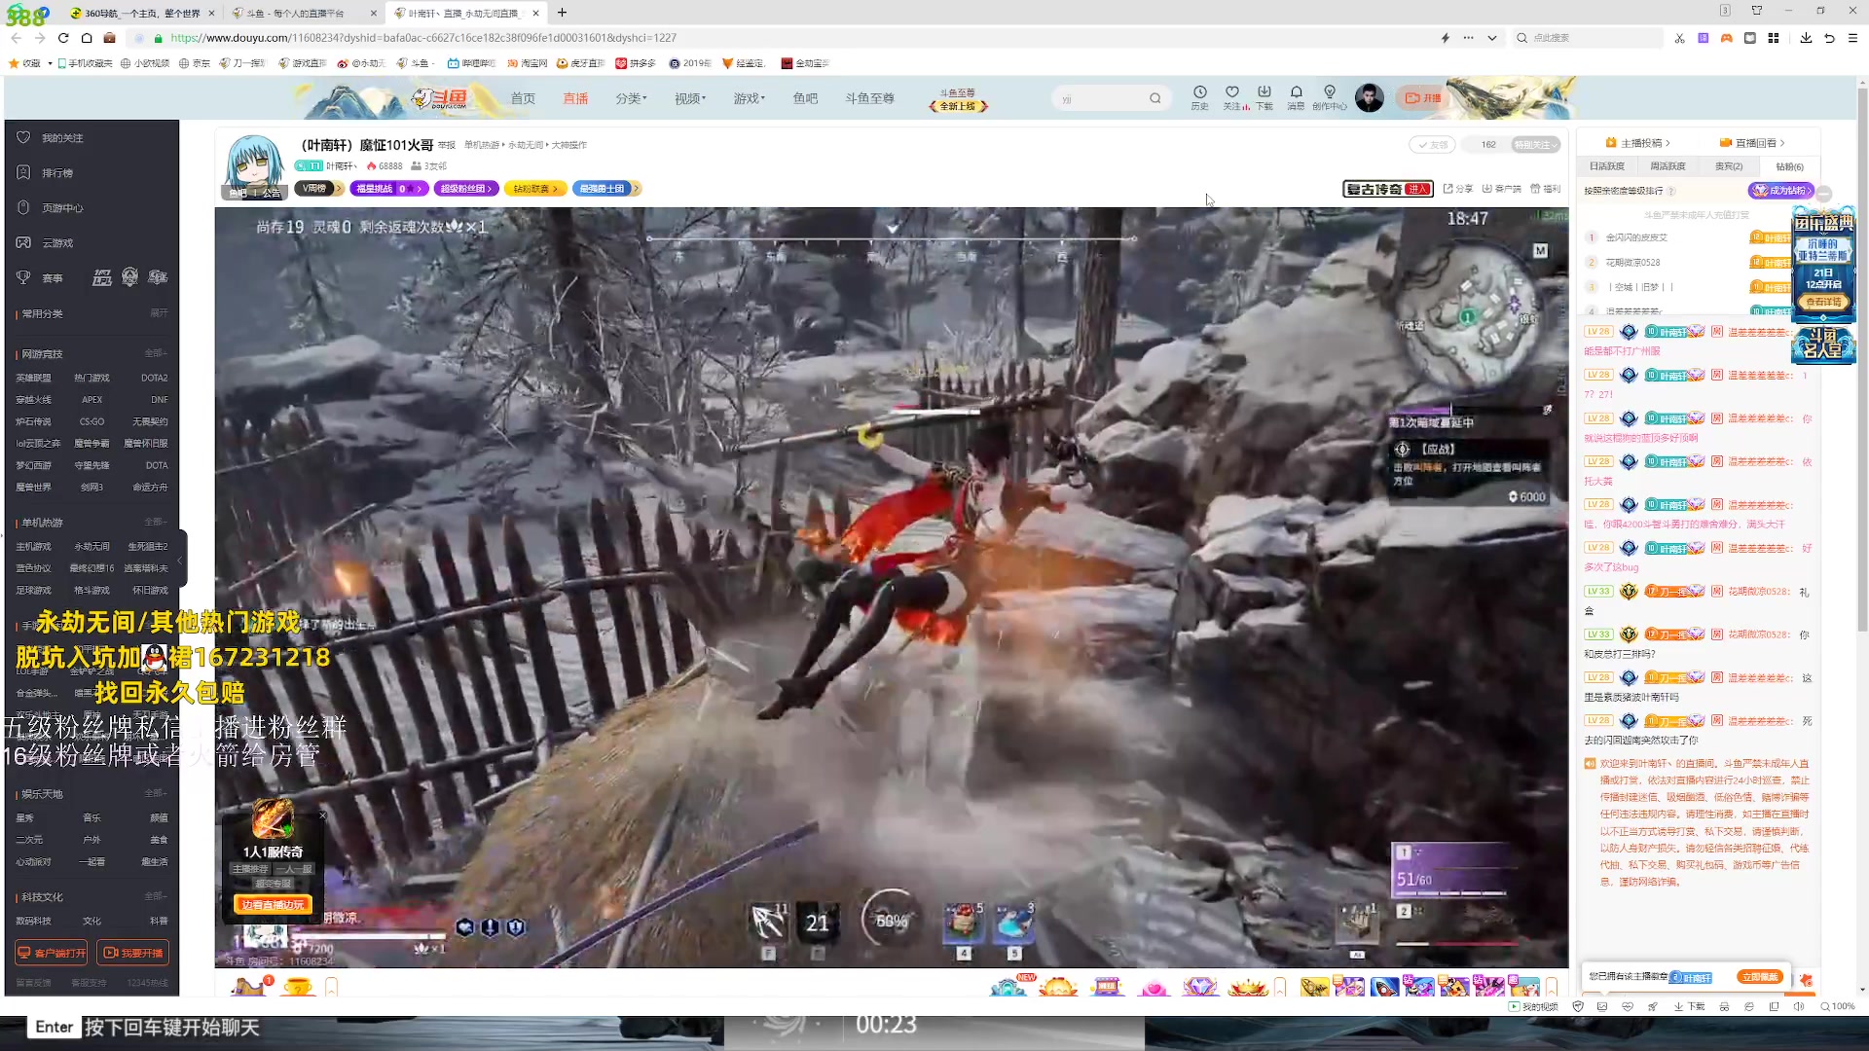Image resolution: width=1869 pixels, height=1051 pixels.
Task: Toggle the 友邻 checkmark button
Action: [x=1431, y=144]
